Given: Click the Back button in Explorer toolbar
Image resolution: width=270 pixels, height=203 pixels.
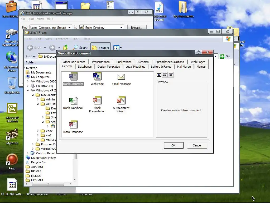Looking at the screenshot, I should click(x=34, y=48).
